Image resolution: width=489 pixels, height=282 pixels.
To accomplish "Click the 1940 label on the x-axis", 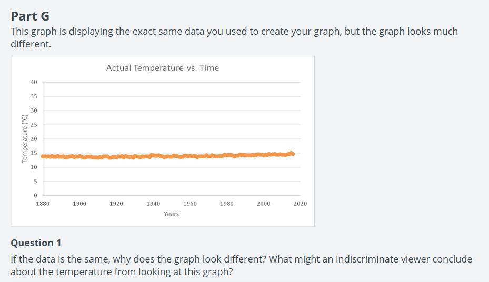I will click(153, 204).
